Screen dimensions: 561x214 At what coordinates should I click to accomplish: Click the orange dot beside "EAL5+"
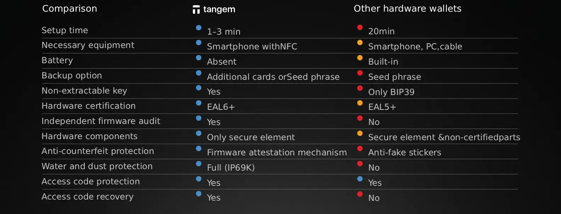[360, 103]
